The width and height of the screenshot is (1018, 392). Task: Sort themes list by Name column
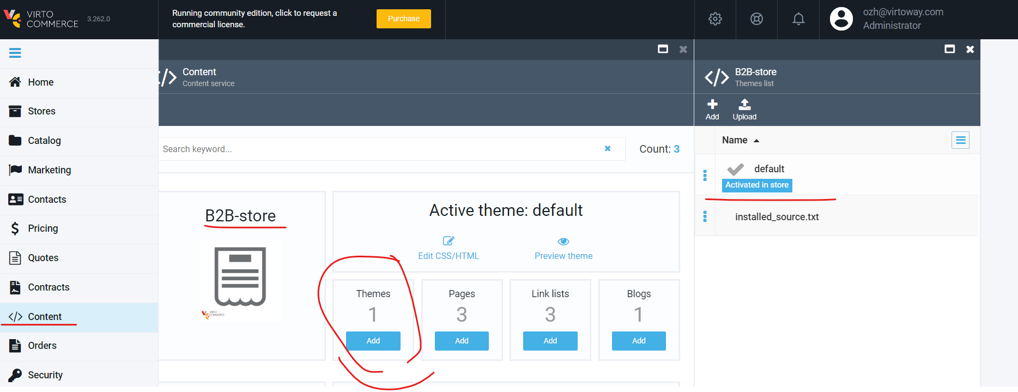[x=735, y=141]
